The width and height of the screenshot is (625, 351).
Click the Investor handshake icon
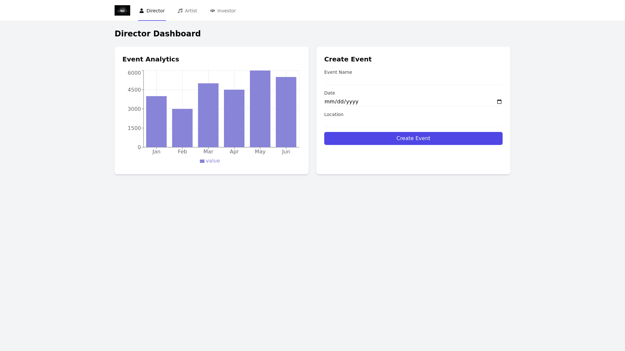[213, 11]
